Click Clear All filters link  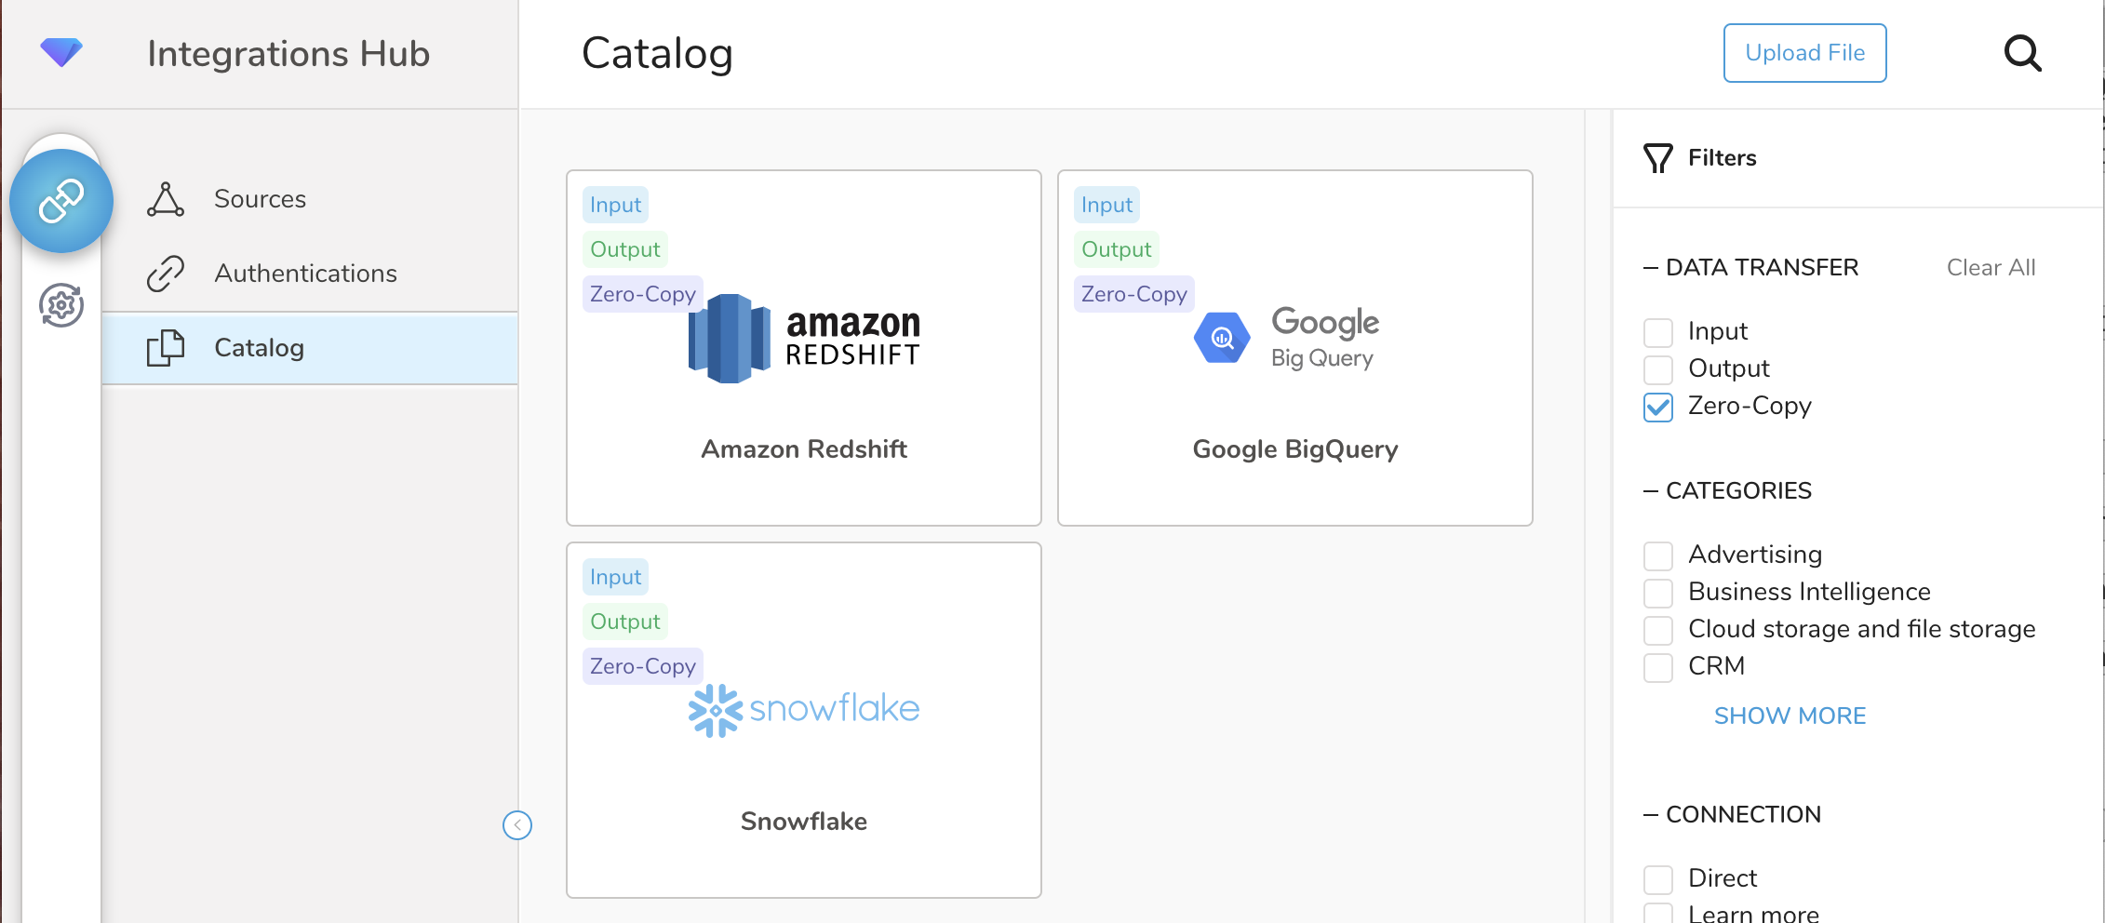tap(1991, 268)
